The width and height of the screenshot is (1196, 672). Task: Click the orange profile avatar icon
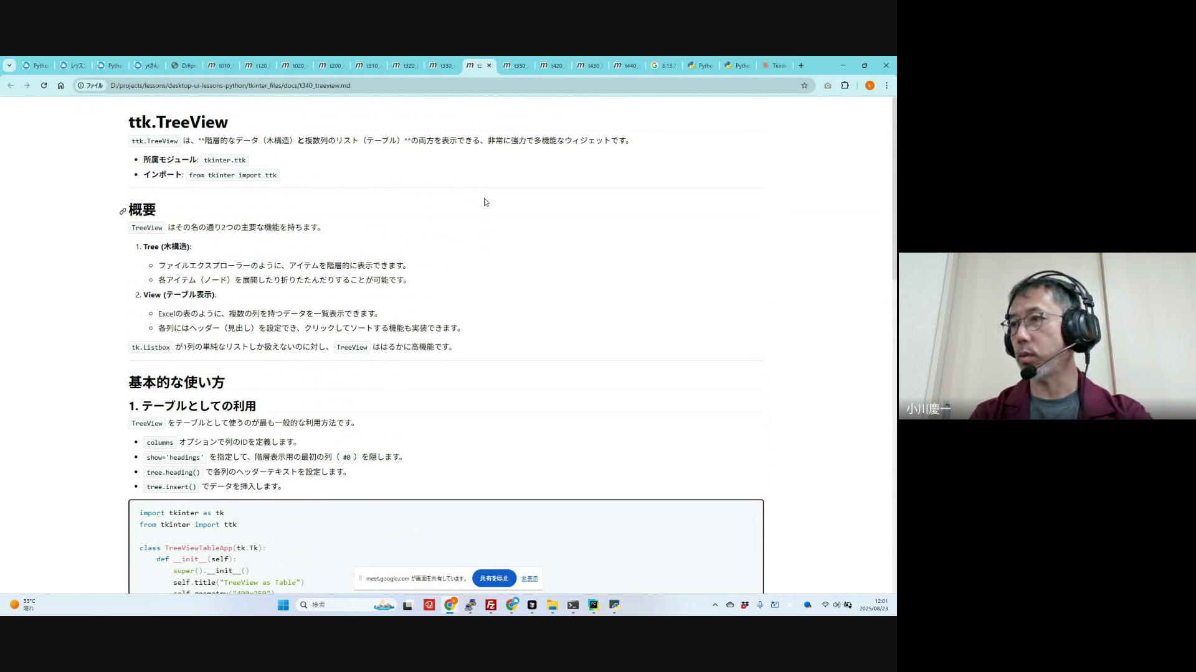point(870,86)
